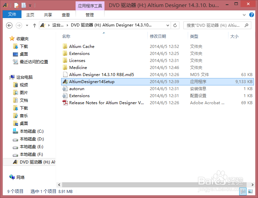Viewport: 258px width, 198px height.
Task: Open 网络 in the navigation pane
Action: [20, 177]
